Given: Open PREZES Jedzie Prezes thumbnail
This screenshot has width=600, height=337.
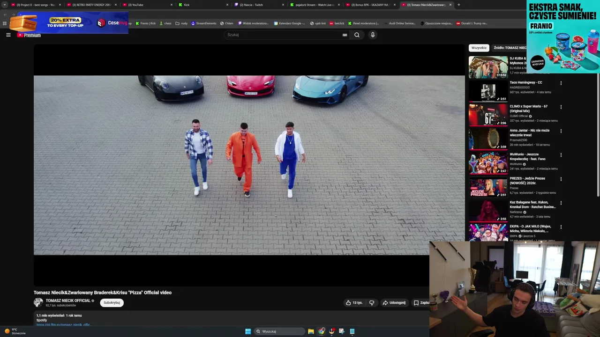Looking at the screenshot, I should (x=488, y=187).
